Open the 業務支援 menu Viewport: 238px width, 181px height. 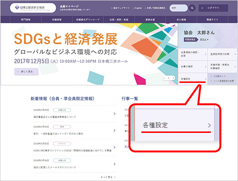(150, 20)
